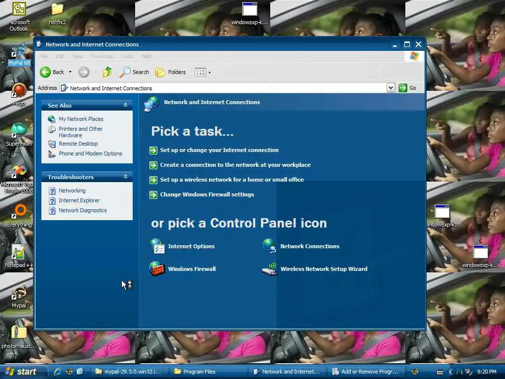The height and width of the screenshot is (379, 505).
Task: Open the Internet Options icon
Action: pos(157,246)
